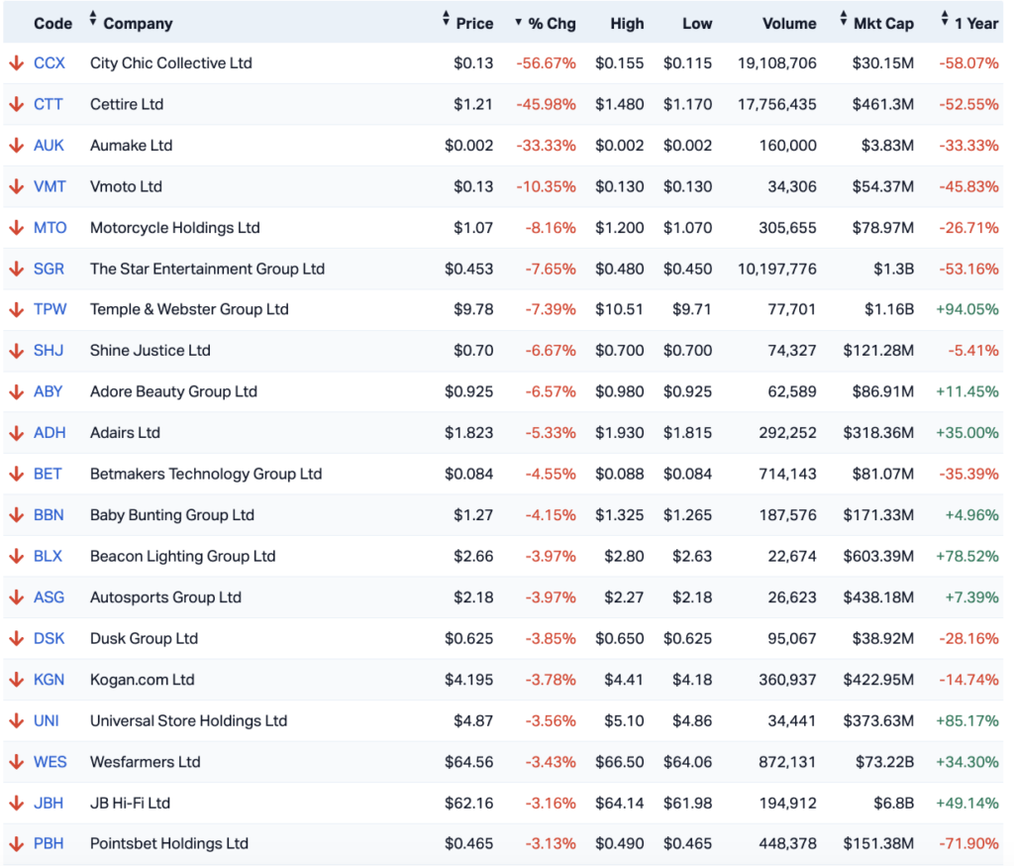
Task: Click the down arrow icon beside MTO
Action: (16, 228)
